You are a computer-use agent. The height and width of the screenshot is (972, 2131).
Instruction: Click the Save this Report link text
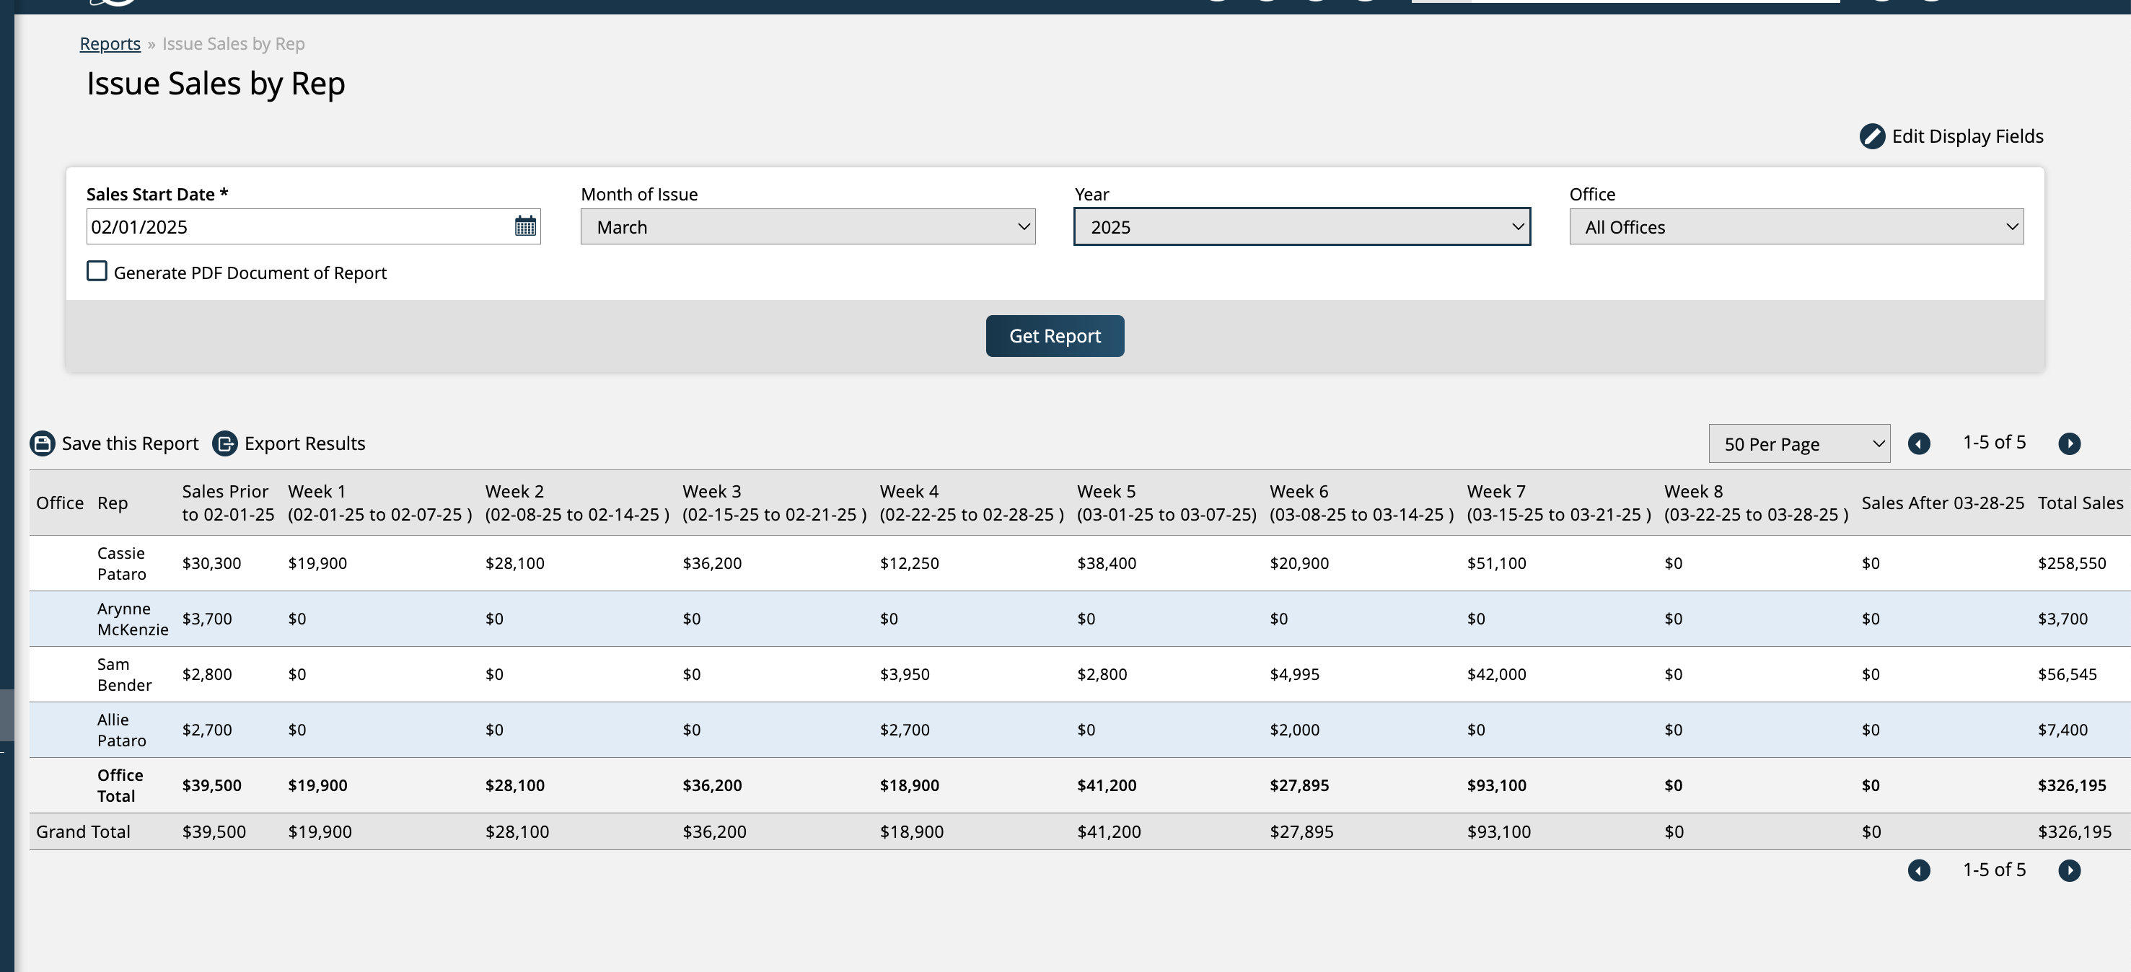(x=130, y=444)
